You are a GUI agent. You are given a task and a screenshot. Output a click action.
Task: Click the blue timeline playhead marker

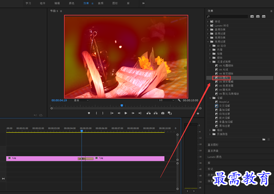(x=82, y=131)
